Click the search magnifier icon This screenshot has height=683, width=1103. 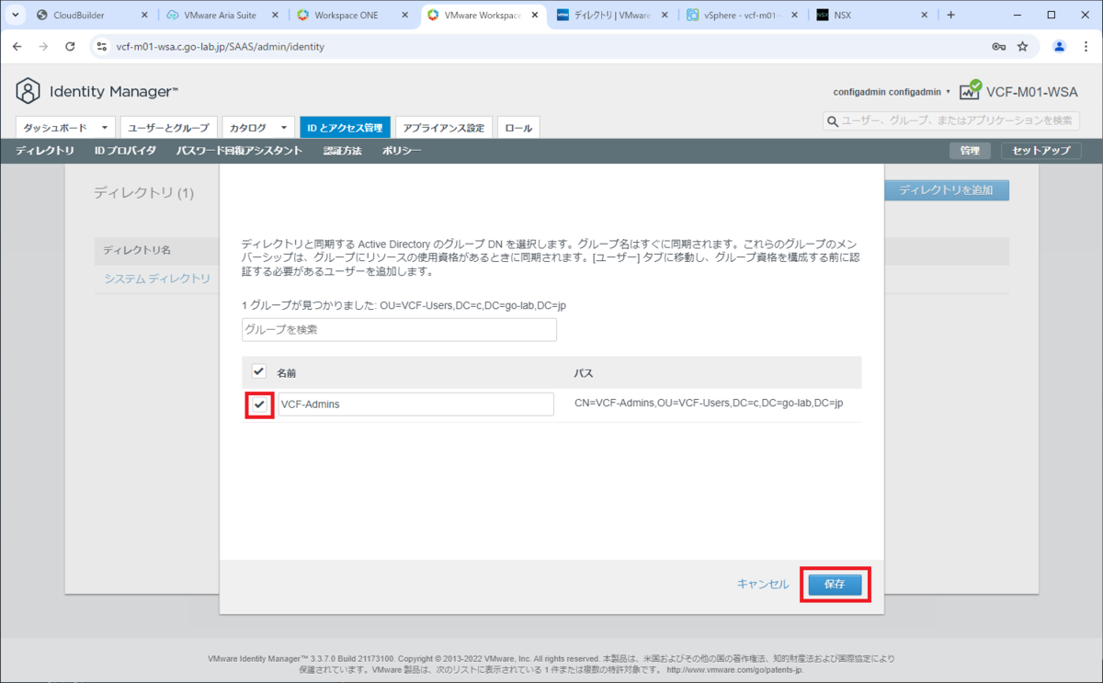[833, 120]
